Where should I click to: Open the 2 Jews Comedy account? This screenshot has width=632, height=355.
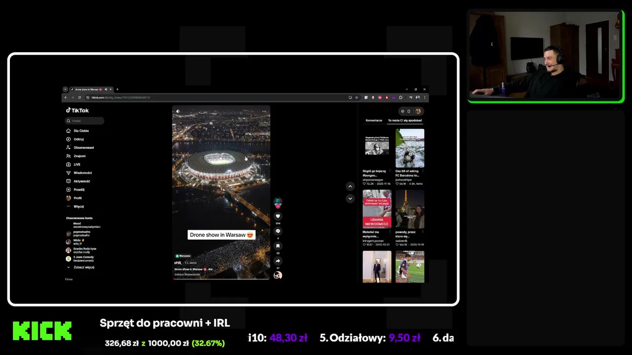coord(80,259)
